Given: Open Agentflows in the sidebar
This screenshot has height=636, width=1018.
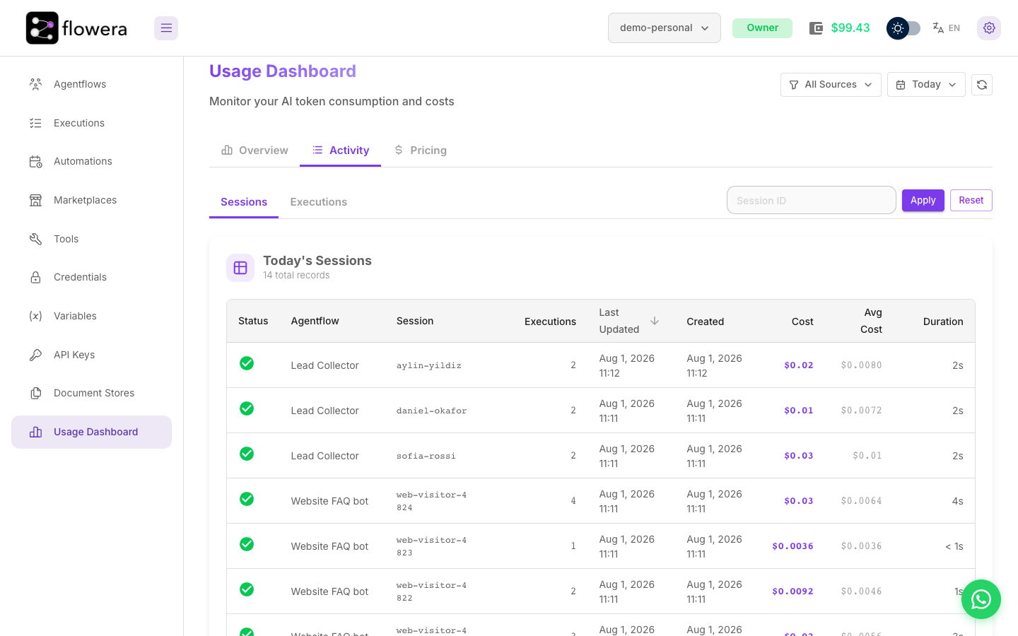Looking at the screenshot, I should coord(91,84).
